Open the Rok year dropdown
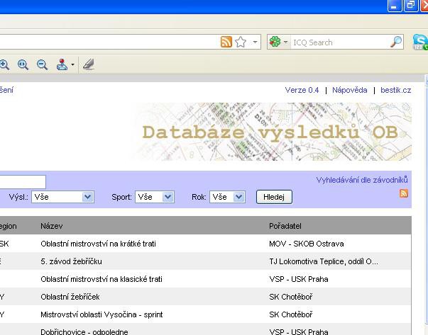 (x=227, y=197)
